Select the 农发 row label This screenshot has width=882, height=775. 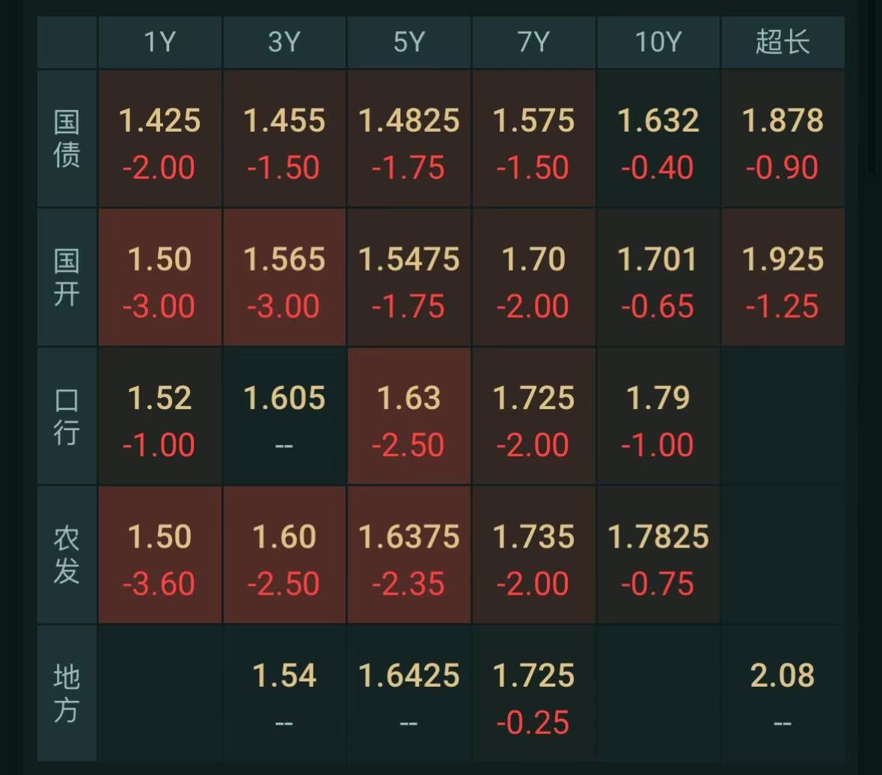click(67, 555)
